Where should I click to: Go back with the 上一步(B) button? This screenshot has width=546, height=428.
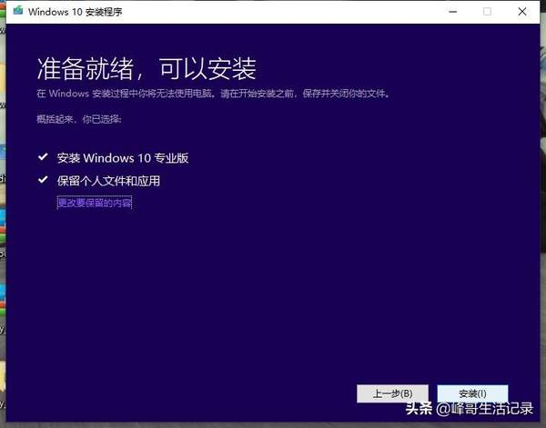[x=392, y=393]
